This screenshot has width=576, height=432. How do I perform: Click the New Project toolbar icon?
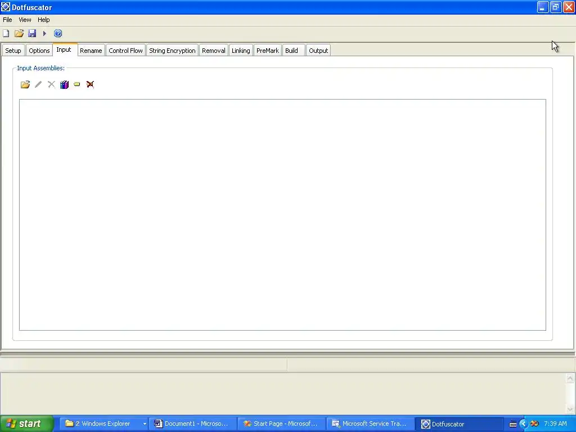click(6, 33)
